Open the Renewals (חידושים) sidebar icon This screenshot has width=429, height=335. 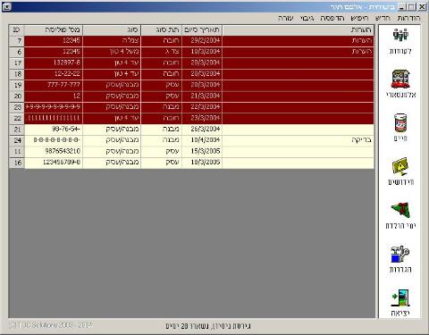tap(400, 166)
